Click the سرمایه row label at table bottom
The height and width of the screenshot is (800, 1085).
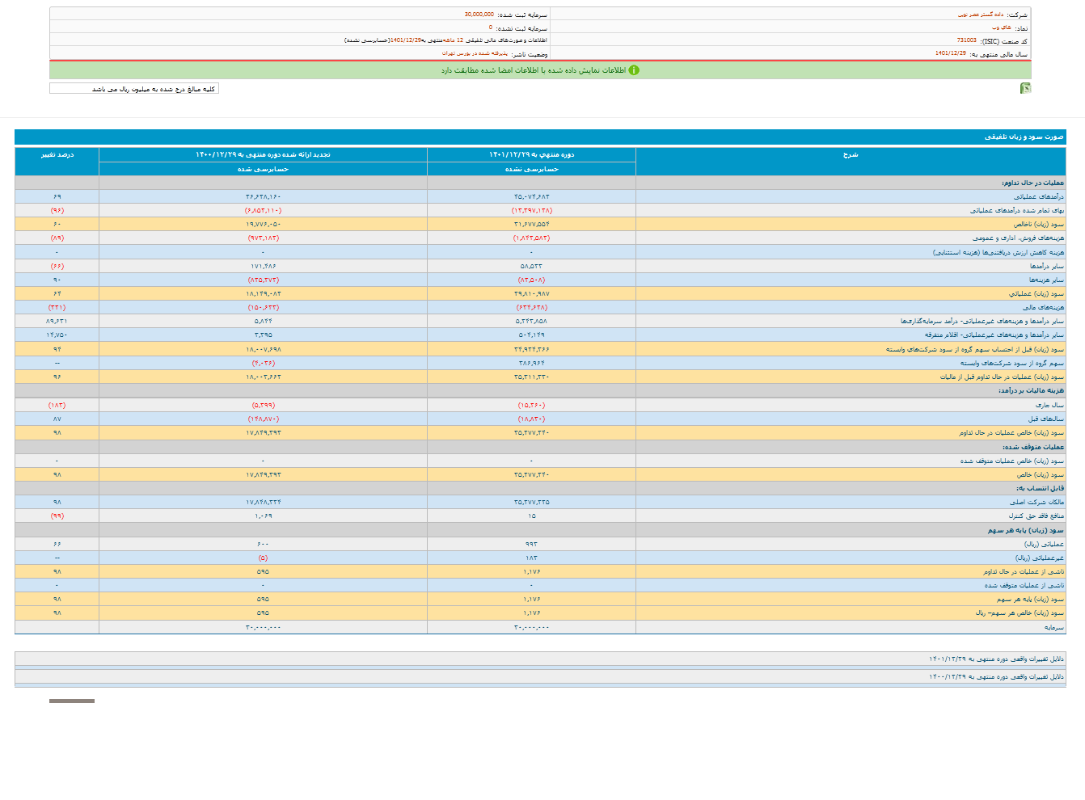tap(1053, 627)
